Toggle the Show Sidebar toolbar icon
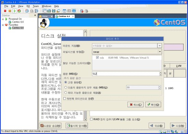 tap(44, 11)
